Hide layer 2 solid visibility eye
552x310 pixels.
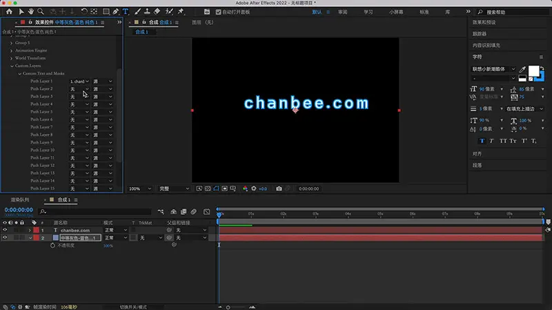tap(5, 238)
